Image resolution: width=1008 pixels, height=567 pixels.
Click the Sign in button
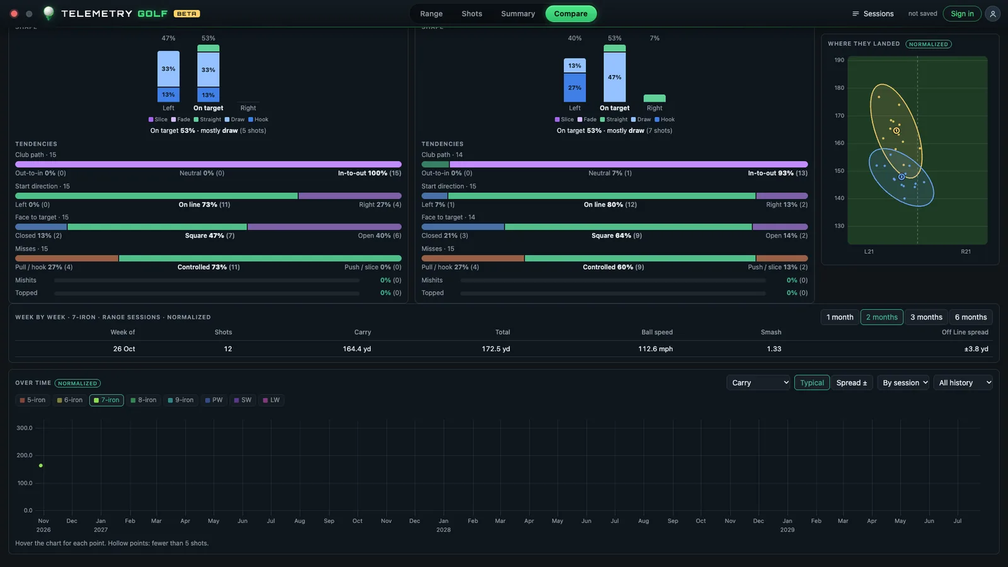coord(962,14)
